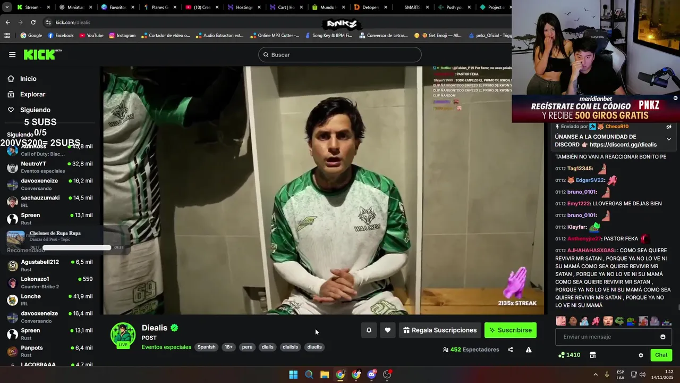
Task: Open File Explorer from the taskbar
Action: (x=325, y=374)
